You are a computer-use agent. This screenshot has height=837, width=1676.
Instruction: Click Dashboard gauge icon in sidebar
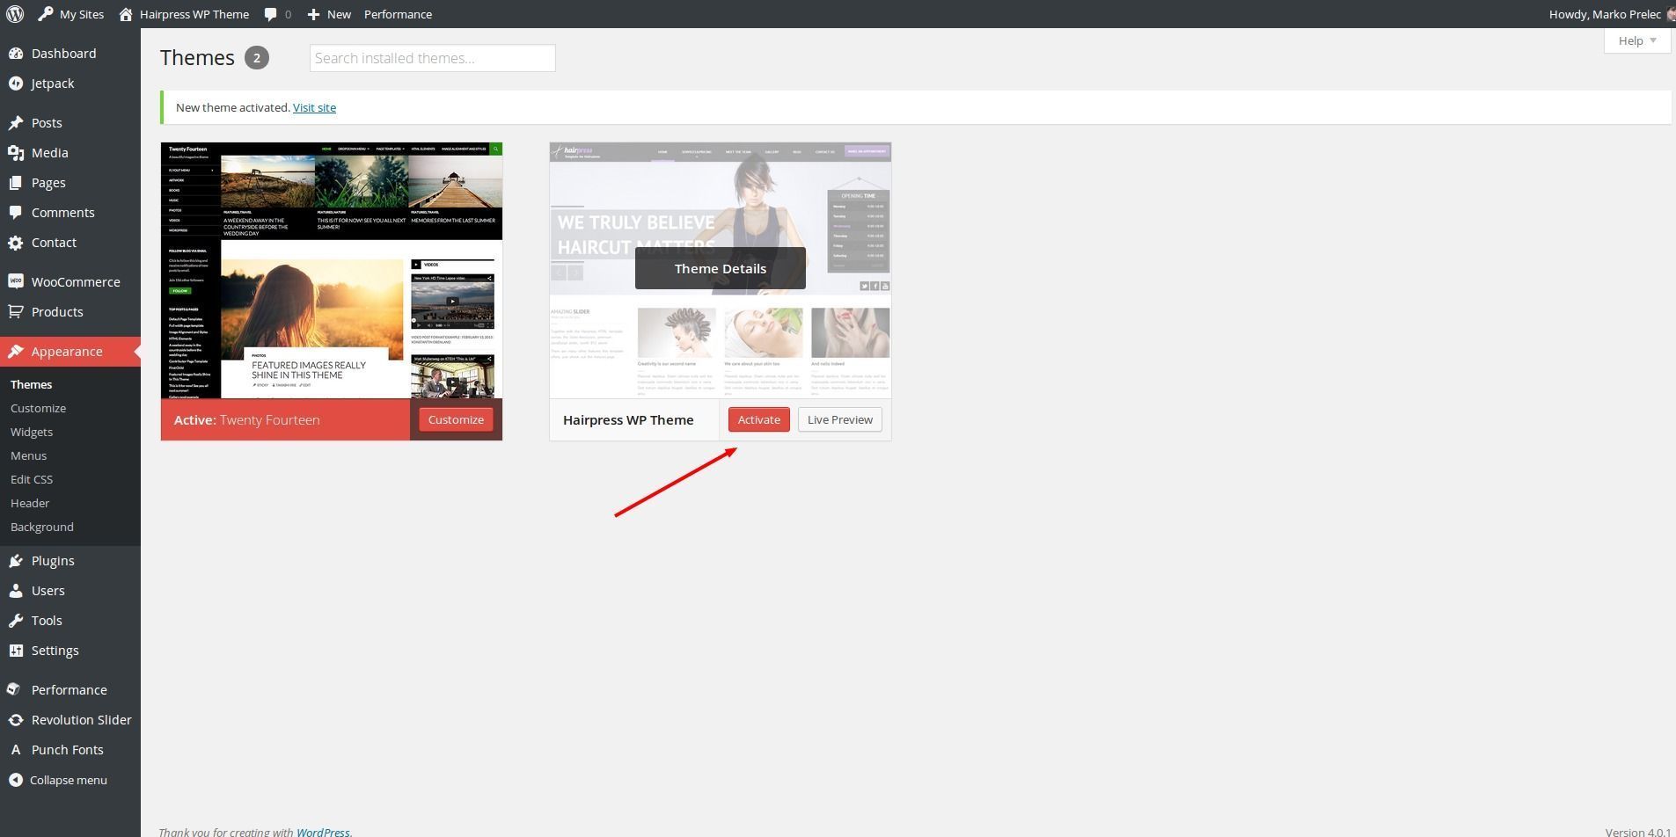(x=16, y=54)
